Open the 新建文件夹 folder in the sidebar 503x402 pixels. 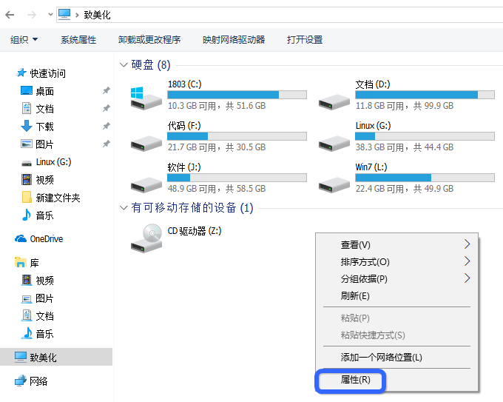pos(58,198)
